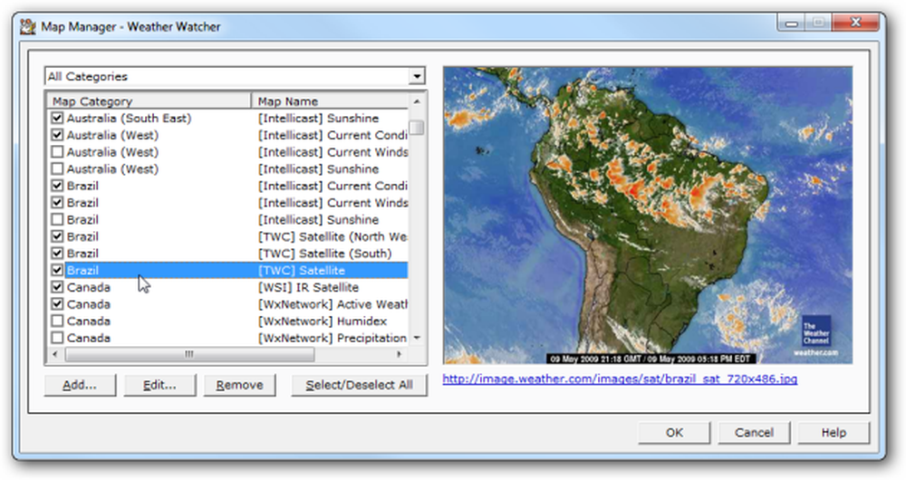Click Edit... button
This screenshot has height=480, width=906.
(160, 385)
